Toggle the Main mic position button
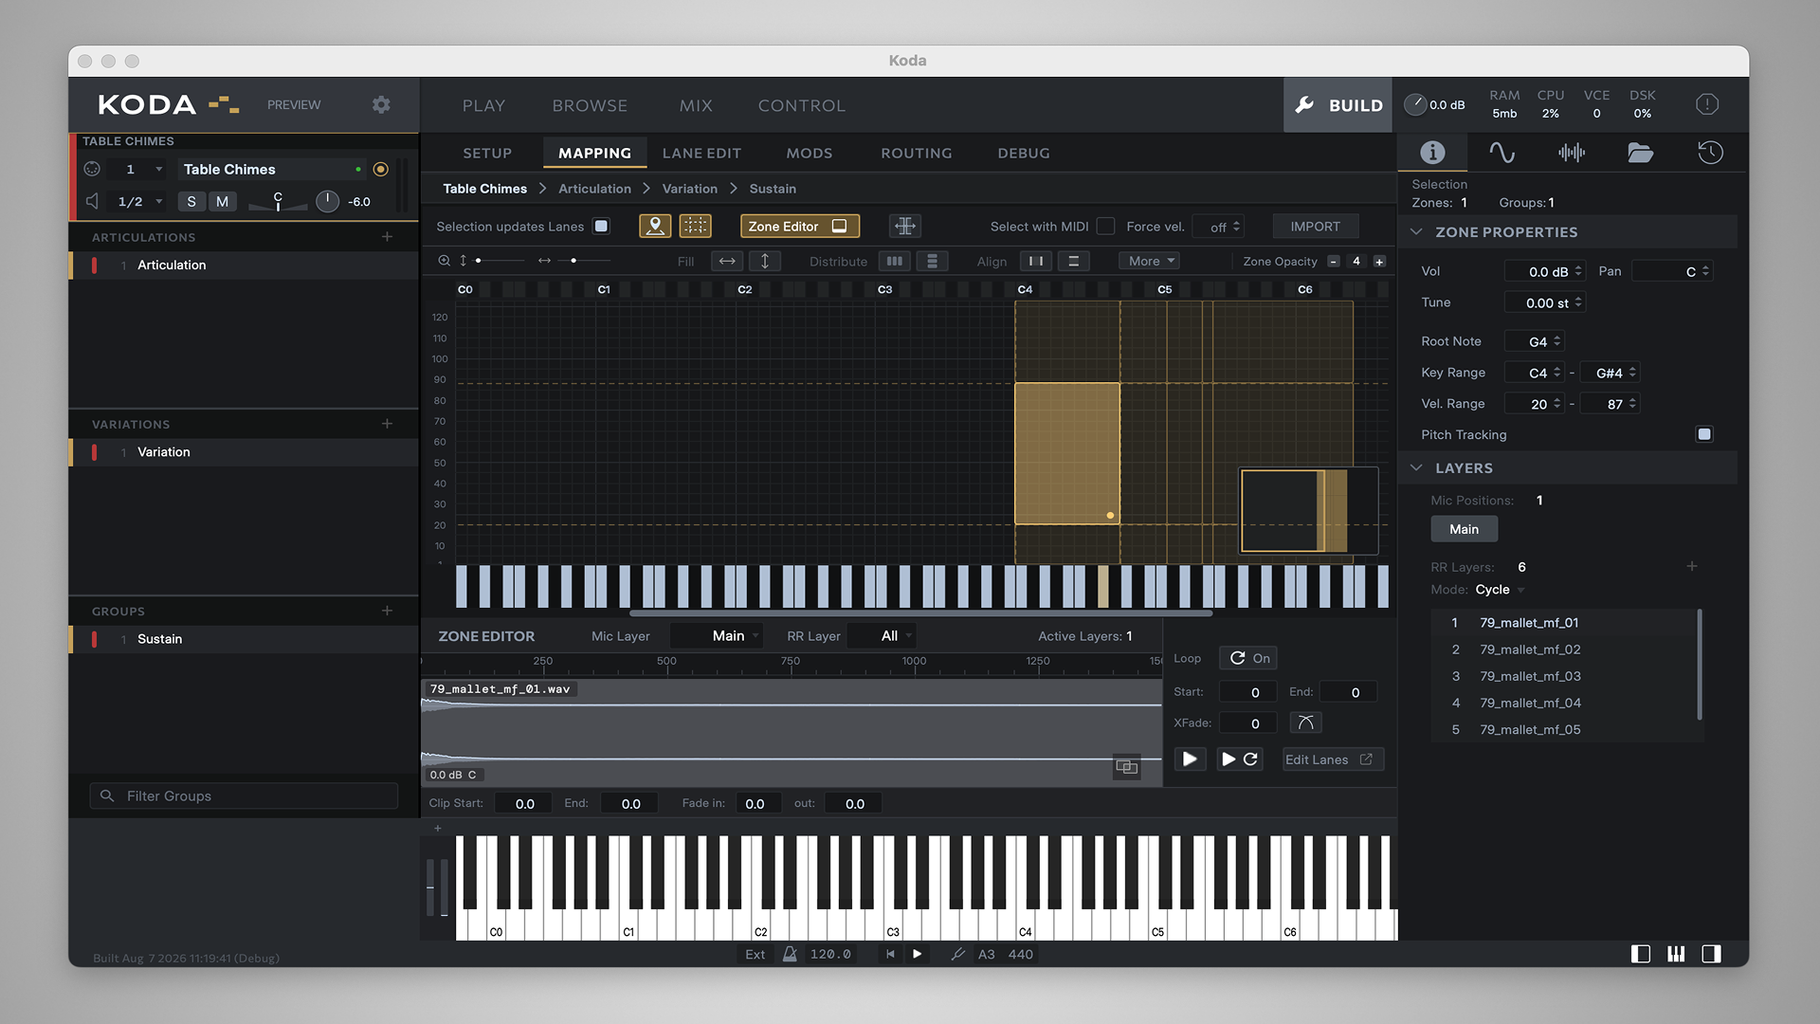Viewport: 1820px width, 1024px height. coord(1464,529)
